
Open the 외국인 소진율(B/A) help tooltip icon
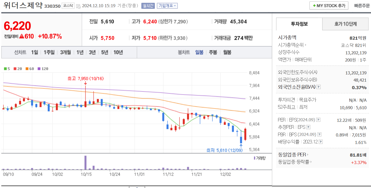pyautogui.click(x=319, y=87)
